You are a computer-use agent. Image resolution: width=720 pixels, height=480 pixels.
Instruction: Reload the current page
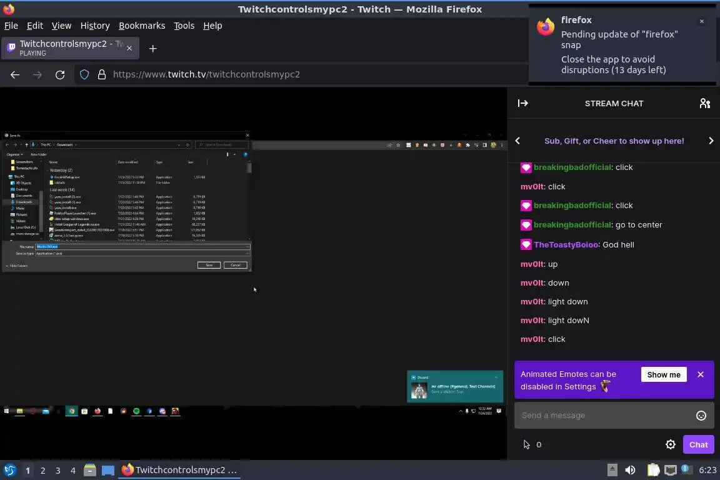tap(60, 74)
